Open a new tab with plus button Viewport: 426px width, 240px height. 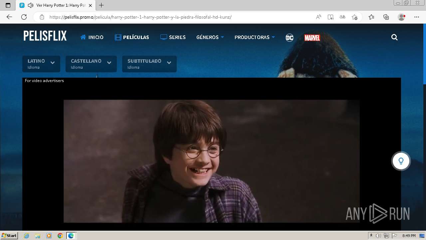[102, 5]
